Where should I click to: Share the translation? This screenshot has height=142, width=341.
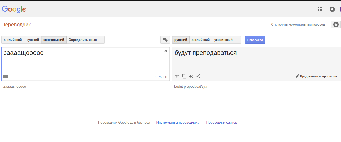point(198,76)
